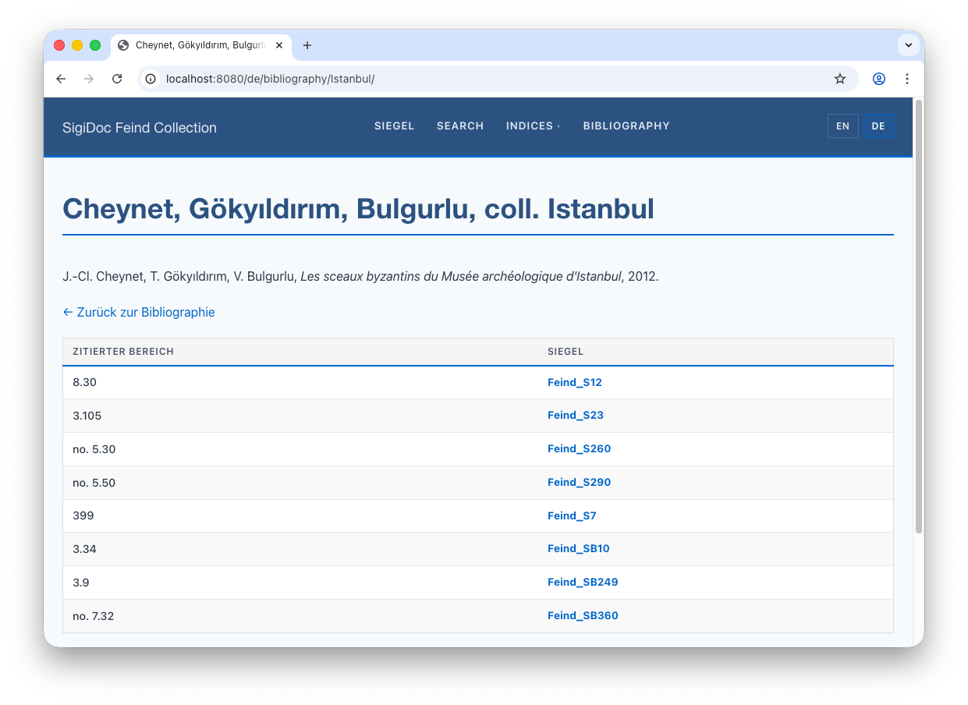
Task: Reload the current page
Action: pyautogui.click(x=117, y=79)
